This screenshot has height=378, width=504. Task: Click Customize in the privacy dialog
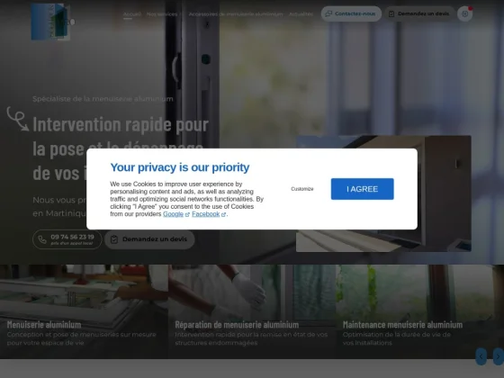(302, 189)
